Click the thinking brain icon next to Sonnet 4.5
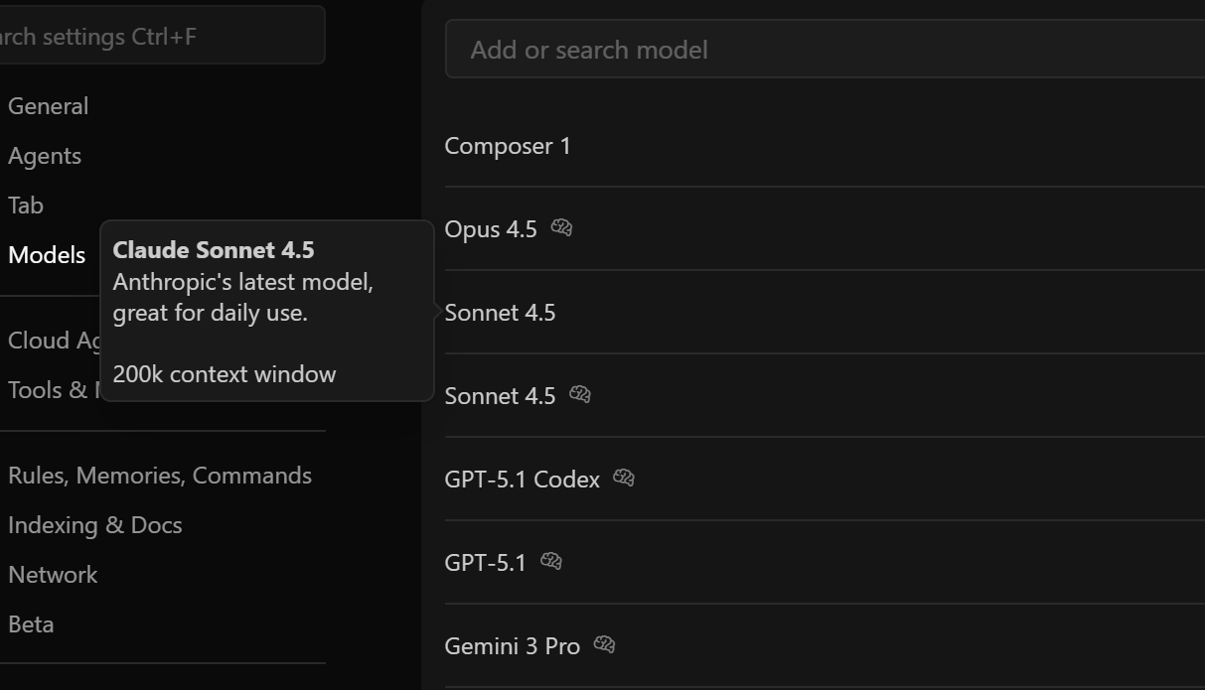 click(580, 395)
